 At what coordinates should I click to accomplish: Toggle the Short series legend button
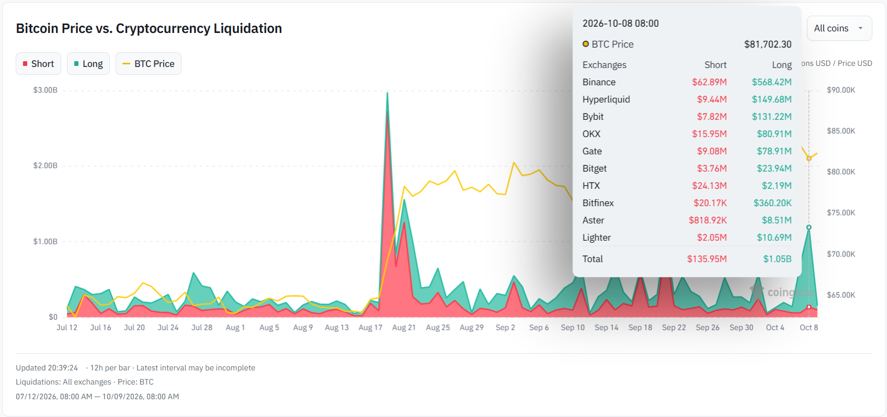pyautogui.click(x=38, y=64)
